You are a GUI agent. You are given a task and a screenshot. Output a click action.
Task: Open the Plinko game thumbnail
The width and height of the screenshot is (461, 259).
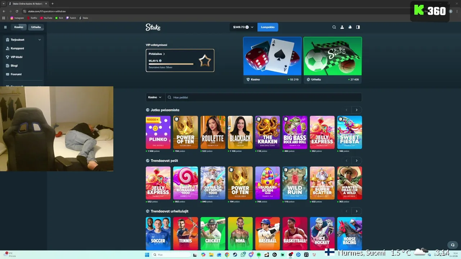point(158,132)
